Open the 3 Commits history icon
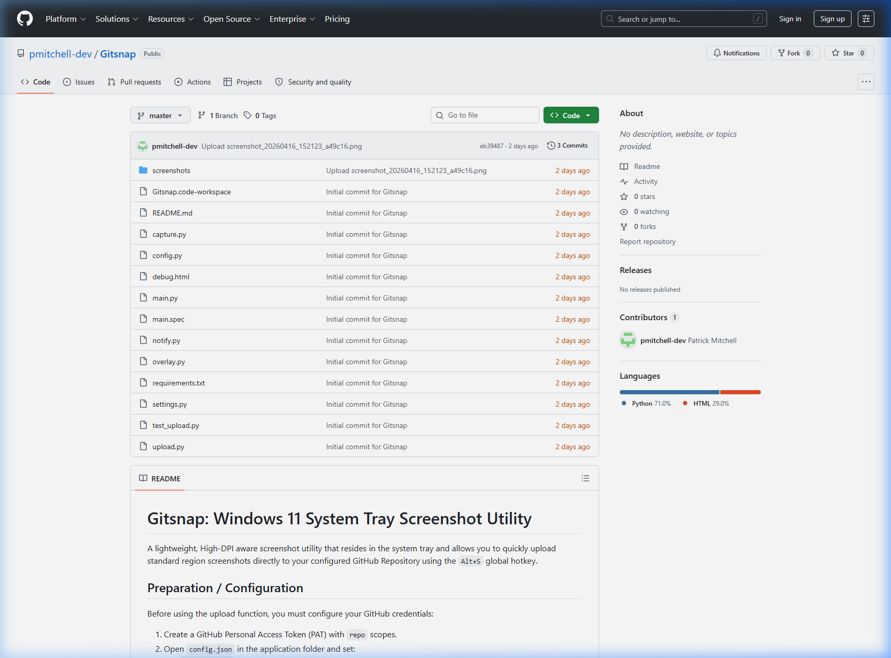This screenshot has width=891, height=658. 551,145
